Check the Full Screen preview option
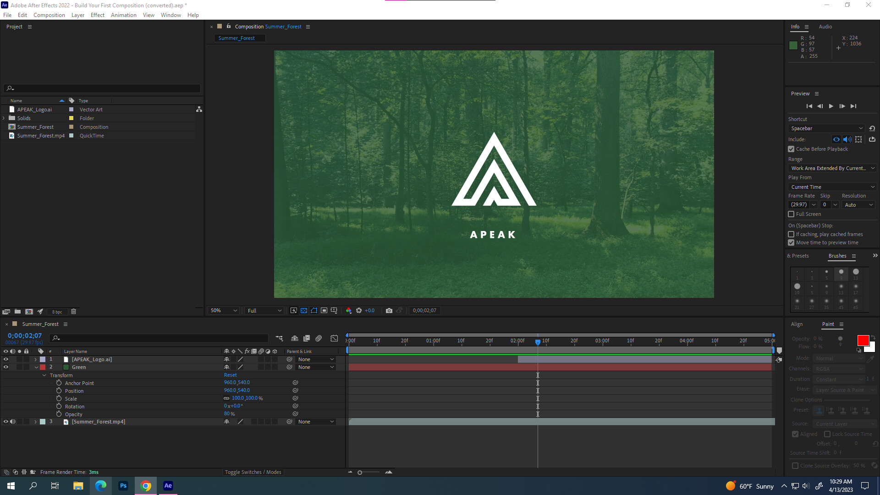 click(791, 214)
